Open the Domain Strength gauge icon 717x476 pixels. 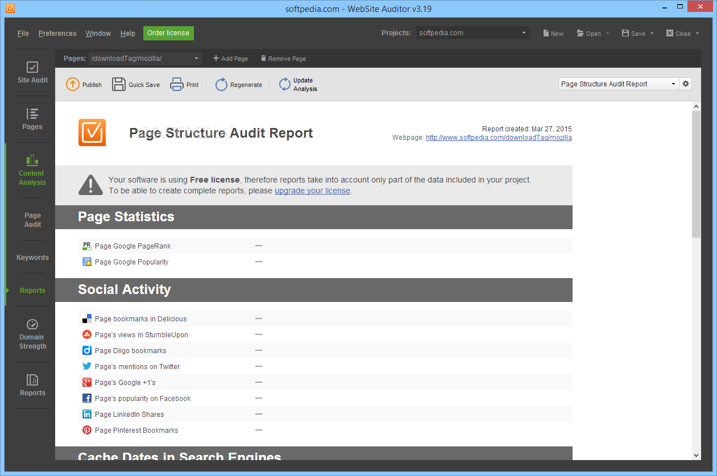click(32, 324)
